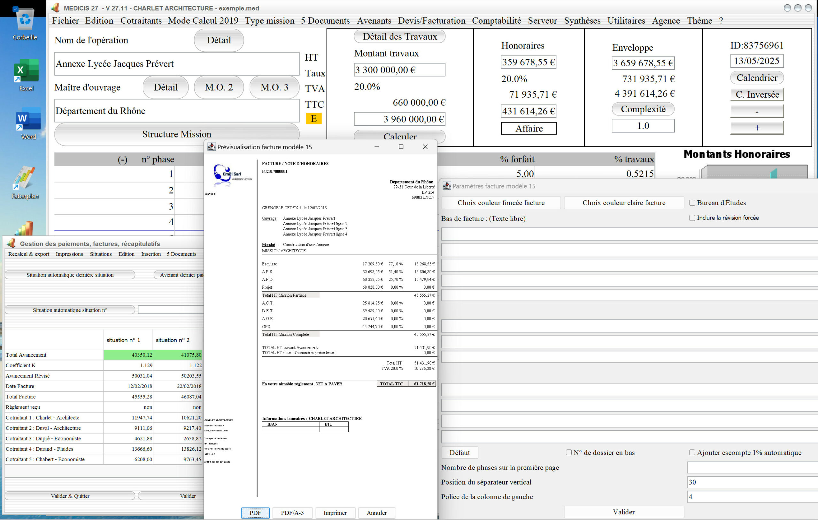The height and width of the screenshot is (520, 818).
Task: Click Valider in Paramètres facture window
Action: (x=624, y=512)
